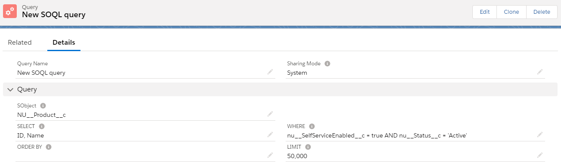The image size is (561, 162).
Task: Click pencil icon to edit WHERE clause
Action: (540, 135)
